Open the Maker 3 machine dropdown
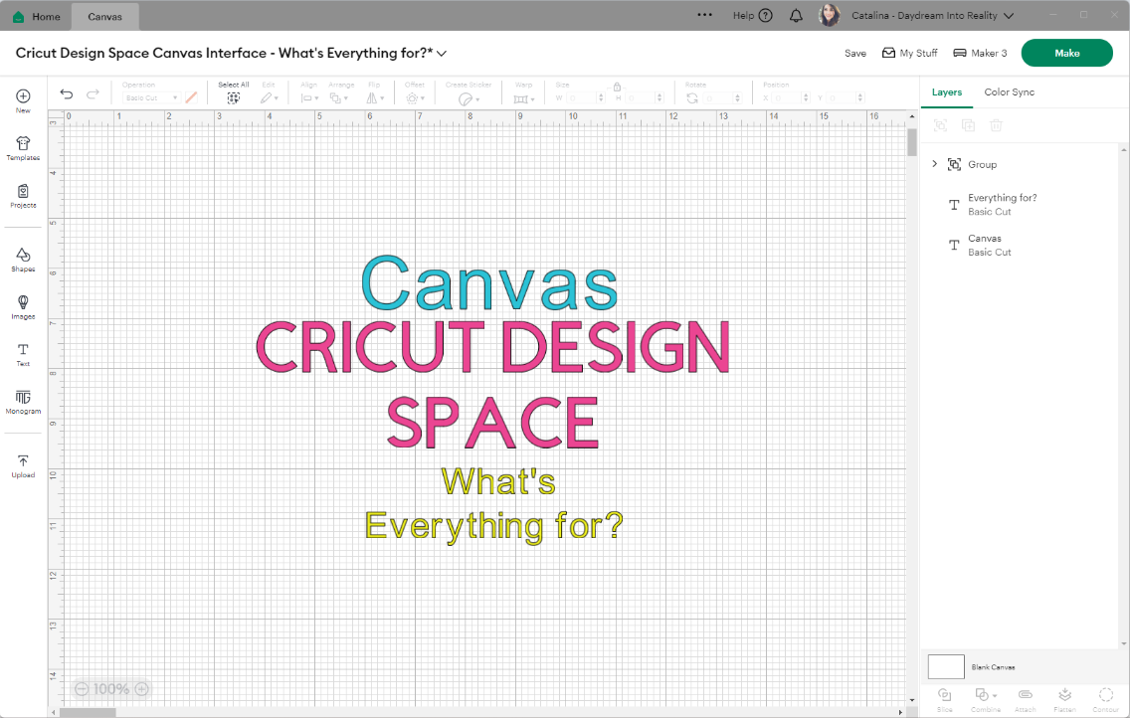1130x718 pixels. coord(979,53)
